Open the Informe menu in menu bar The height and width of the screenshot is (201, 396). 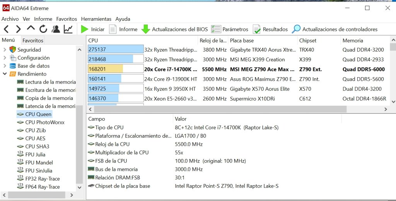(x=43, y=19)
